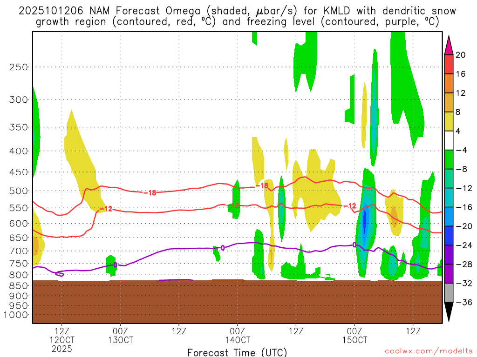This screenshot has width=477, height=357.
Task: Click the coolwx.com/modelts link text
Action: click(429, 351)
